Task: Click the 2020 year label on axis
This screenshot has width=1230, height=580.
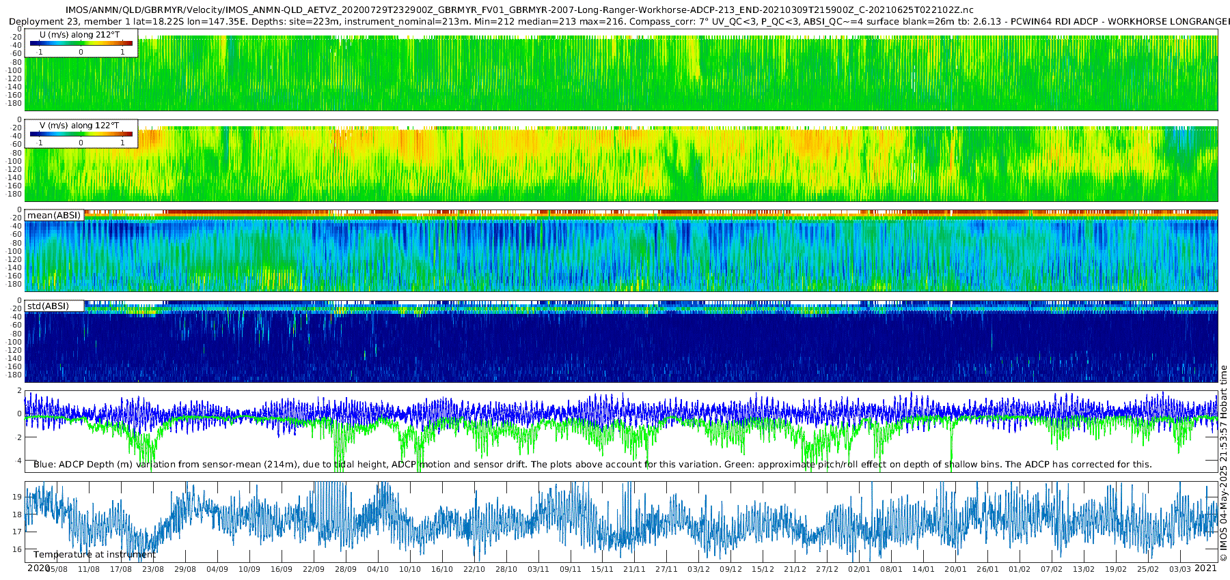Action: tap(39, 568)
